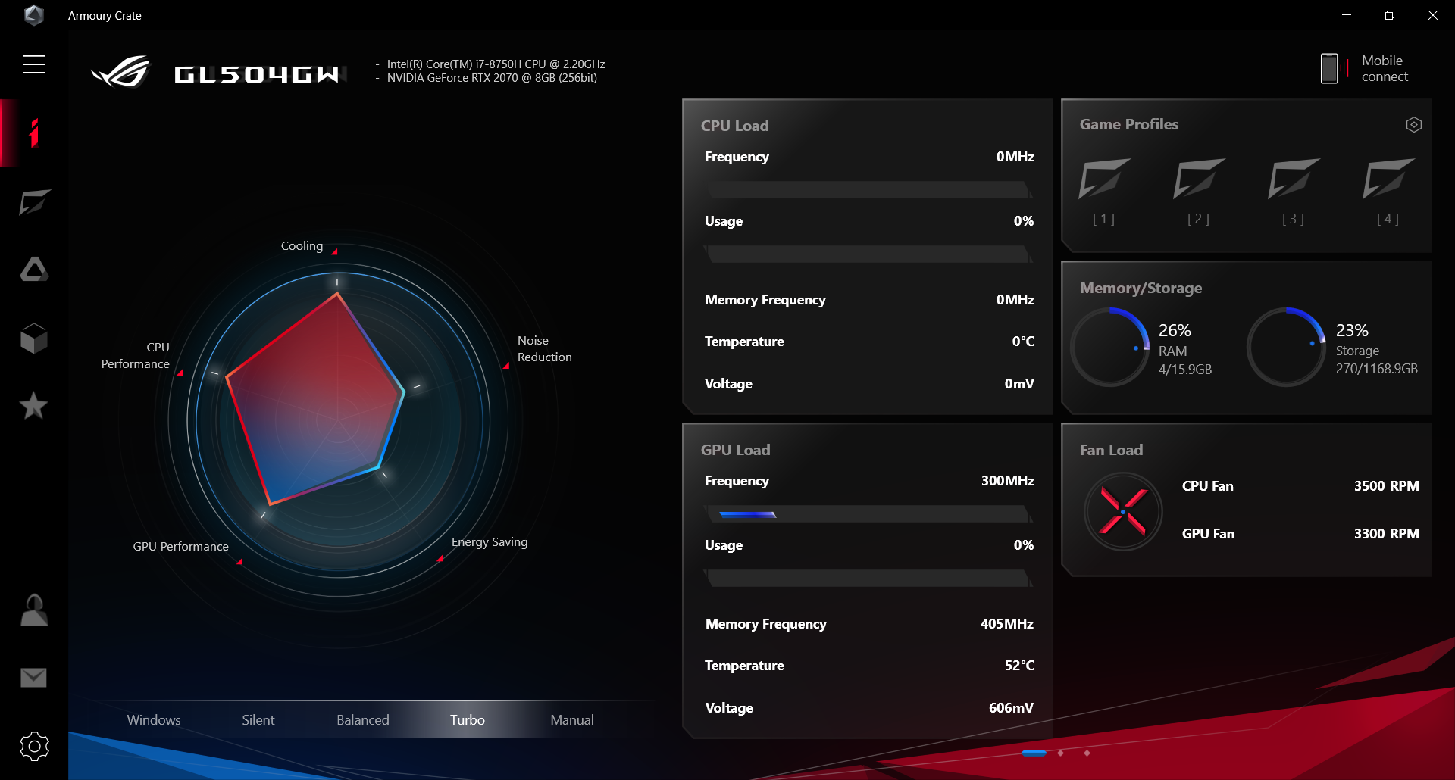This screenshot has height=780, width=1455.
Task: Switch to Windows operating mode
Action: (x=154, y=719)
